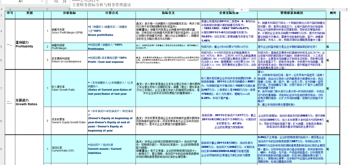Select 资本积累率 meaning cell starting 含义：资本积累率
This screenshot has height=165, width=348.
168,121
